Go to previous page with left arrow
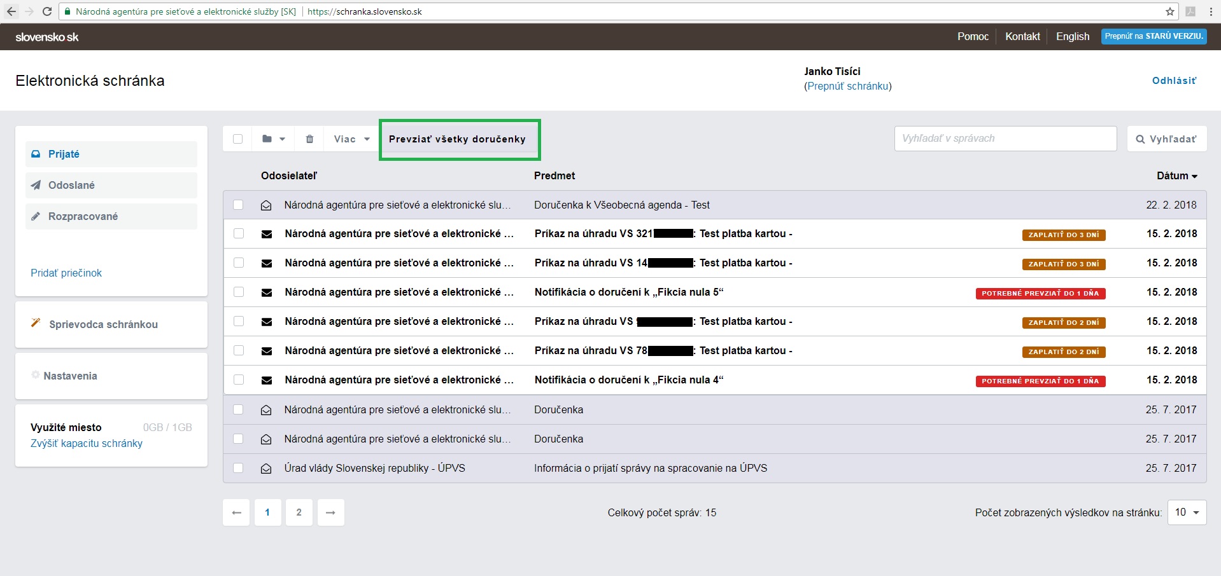 pyautogui.click(x=236, y=512)
